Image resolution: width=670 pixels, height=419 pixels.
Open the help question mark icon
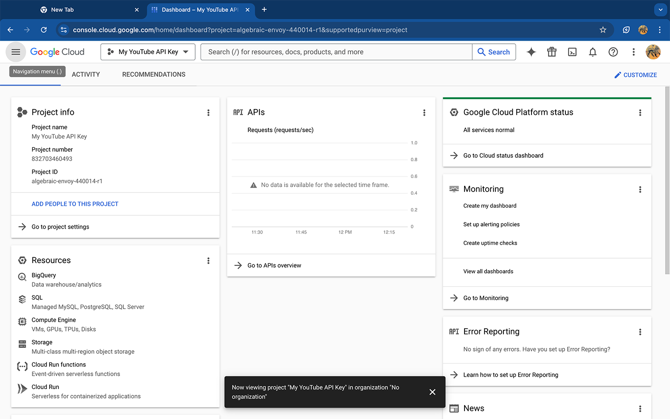(613, 52)
